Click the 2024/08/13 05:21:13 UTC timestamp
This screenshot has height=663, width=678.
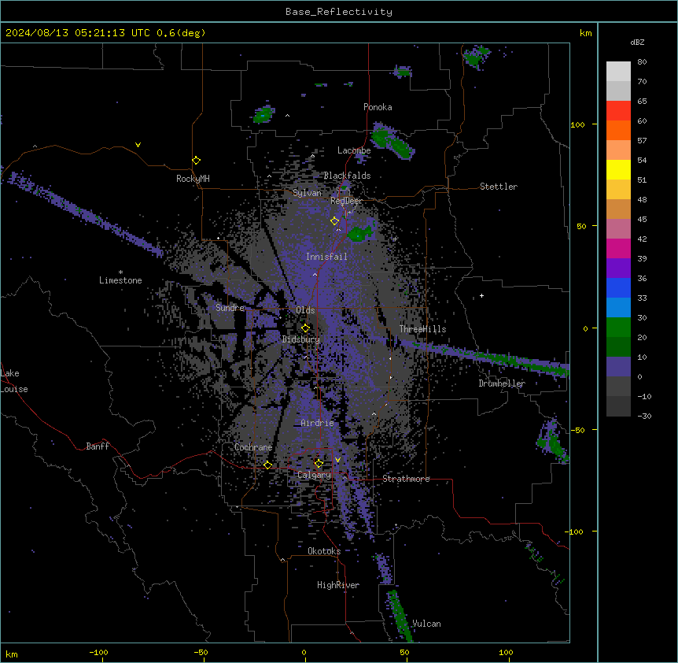[x=78, y=33]
